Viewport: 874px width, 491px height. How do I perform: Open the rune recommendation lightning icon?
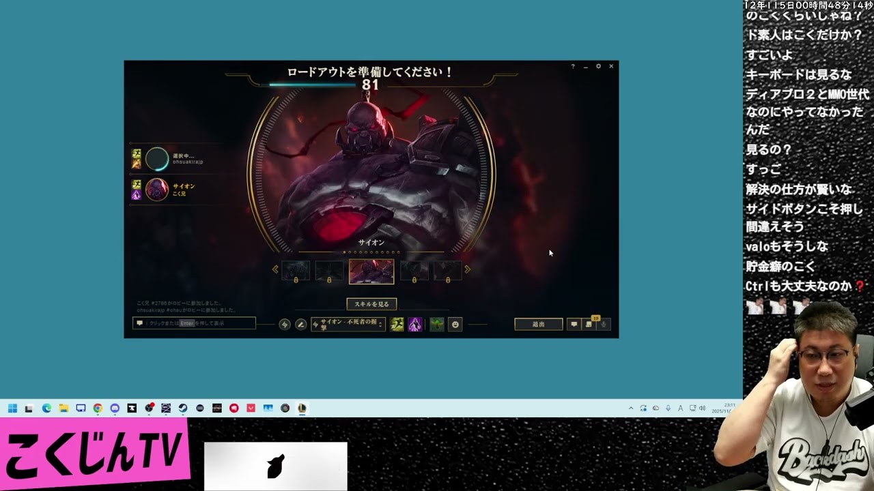tap(285, 325)
